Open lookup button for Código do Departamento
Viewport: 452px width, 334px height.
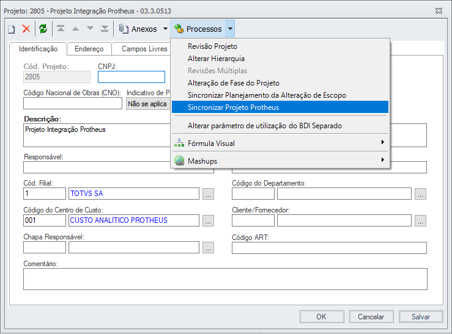coord(421,194)
